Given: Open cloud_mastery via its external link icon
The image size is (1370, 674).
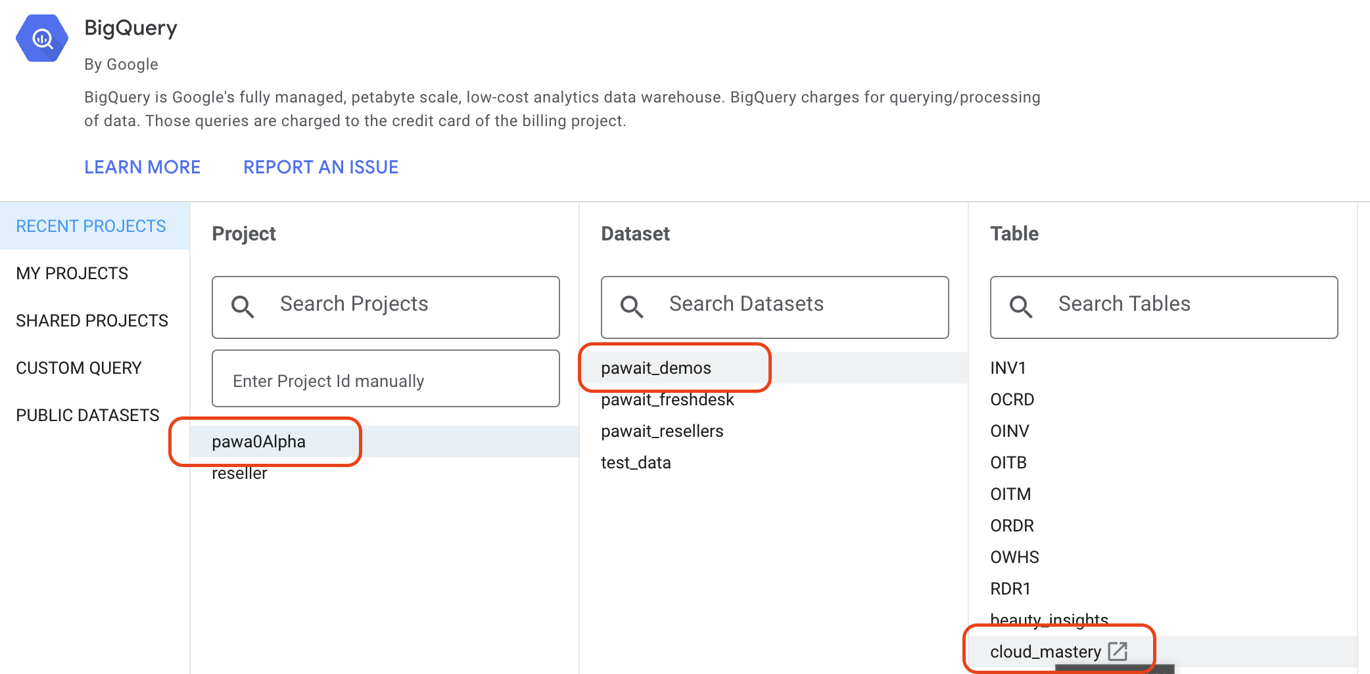Looking at the screenshot, I should click(x=1118, y=651).
